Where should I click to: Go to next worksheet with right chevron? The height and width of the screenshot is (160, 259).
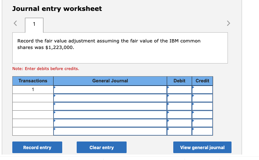click(x=229, y=23)
